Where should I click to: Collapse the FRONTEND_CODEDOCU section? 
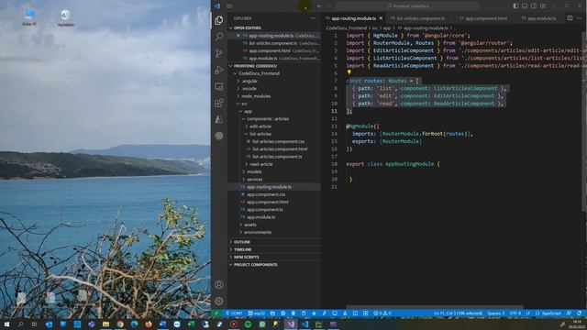274,66
